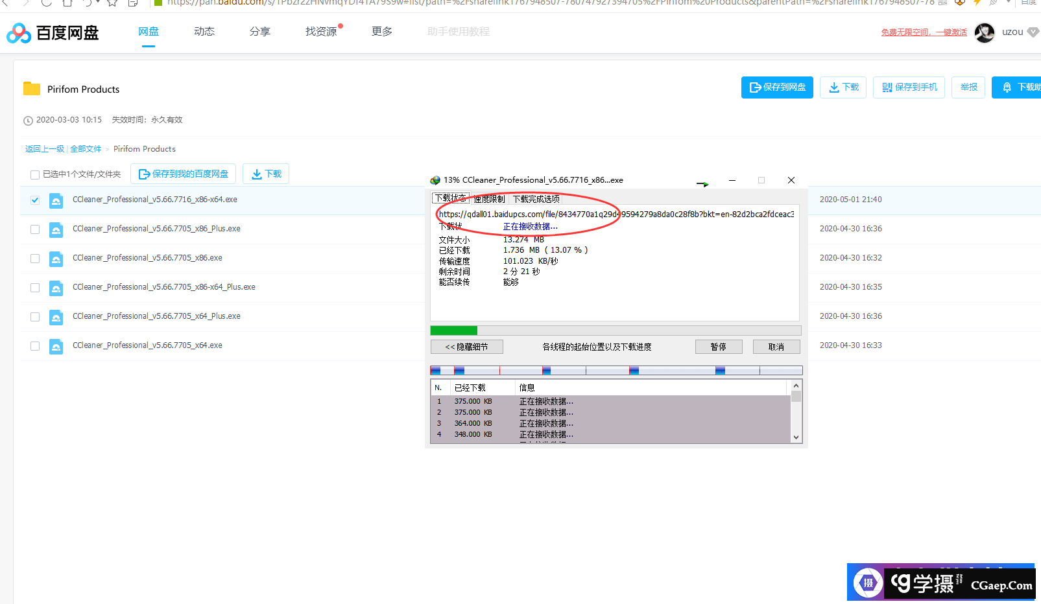Open the 分享 menu in top navigation
1041x604 pixels.
point(259,32)
